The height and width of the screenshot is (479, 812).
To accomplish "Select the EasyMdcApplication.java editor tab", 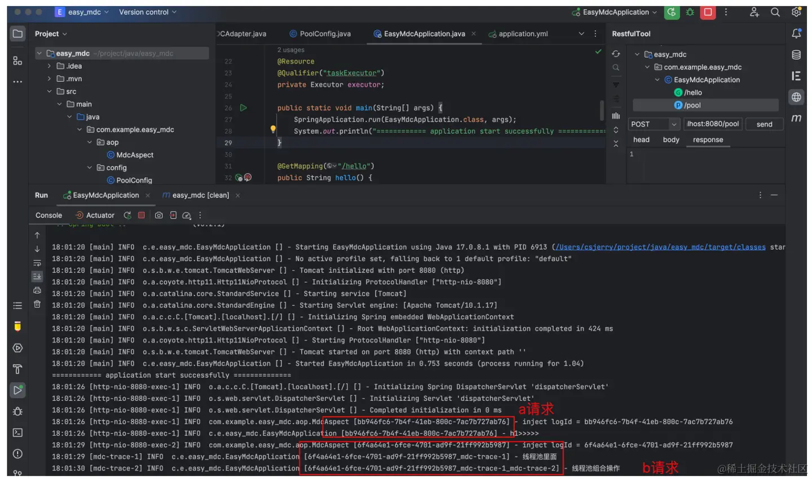I will pyautogui.click(x=419, y=34).
